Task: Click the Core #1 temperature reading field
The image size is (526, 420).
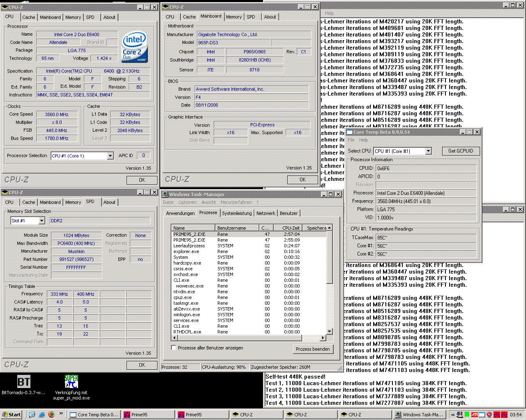Action: (426, 246)
